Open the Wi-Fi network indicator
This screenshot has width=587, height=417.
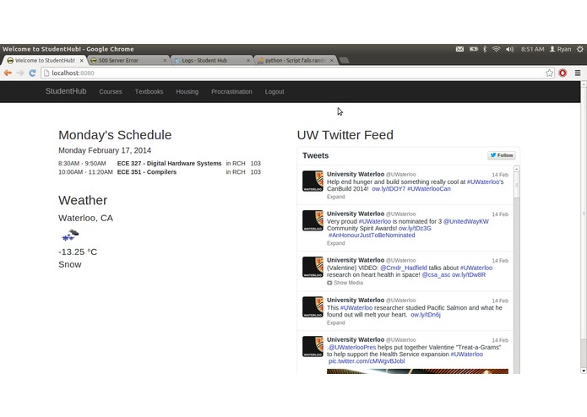[x=496, y=49]
